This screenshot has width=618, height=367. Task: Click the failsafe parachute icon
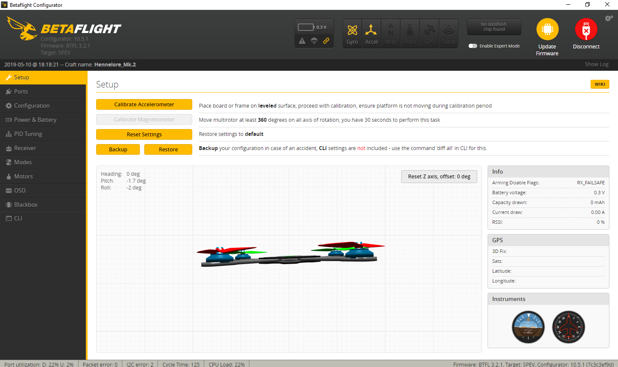pos(314,41)
